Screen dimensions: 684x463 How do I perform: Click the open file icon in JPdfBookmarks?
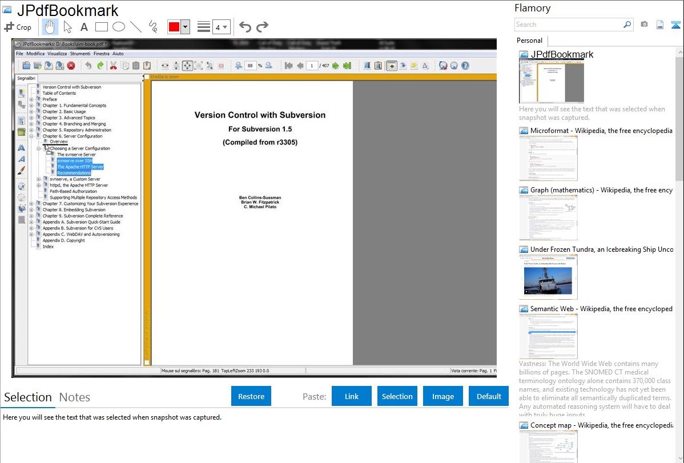coord(26,66)
